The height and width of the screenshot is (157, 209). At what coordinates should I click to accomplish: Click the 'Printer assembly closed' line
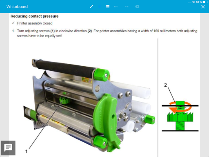[35, 23]
